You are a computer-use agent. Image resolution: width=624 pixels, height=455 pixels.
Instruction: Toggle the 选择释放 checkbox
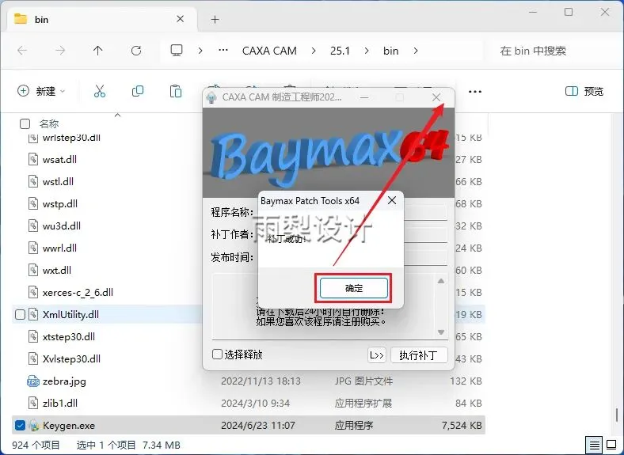[217, 354]
